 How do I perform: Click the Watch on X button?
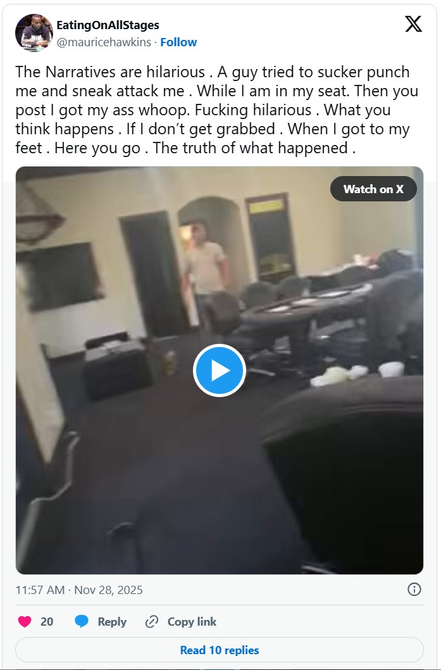[x=373, y=189]
